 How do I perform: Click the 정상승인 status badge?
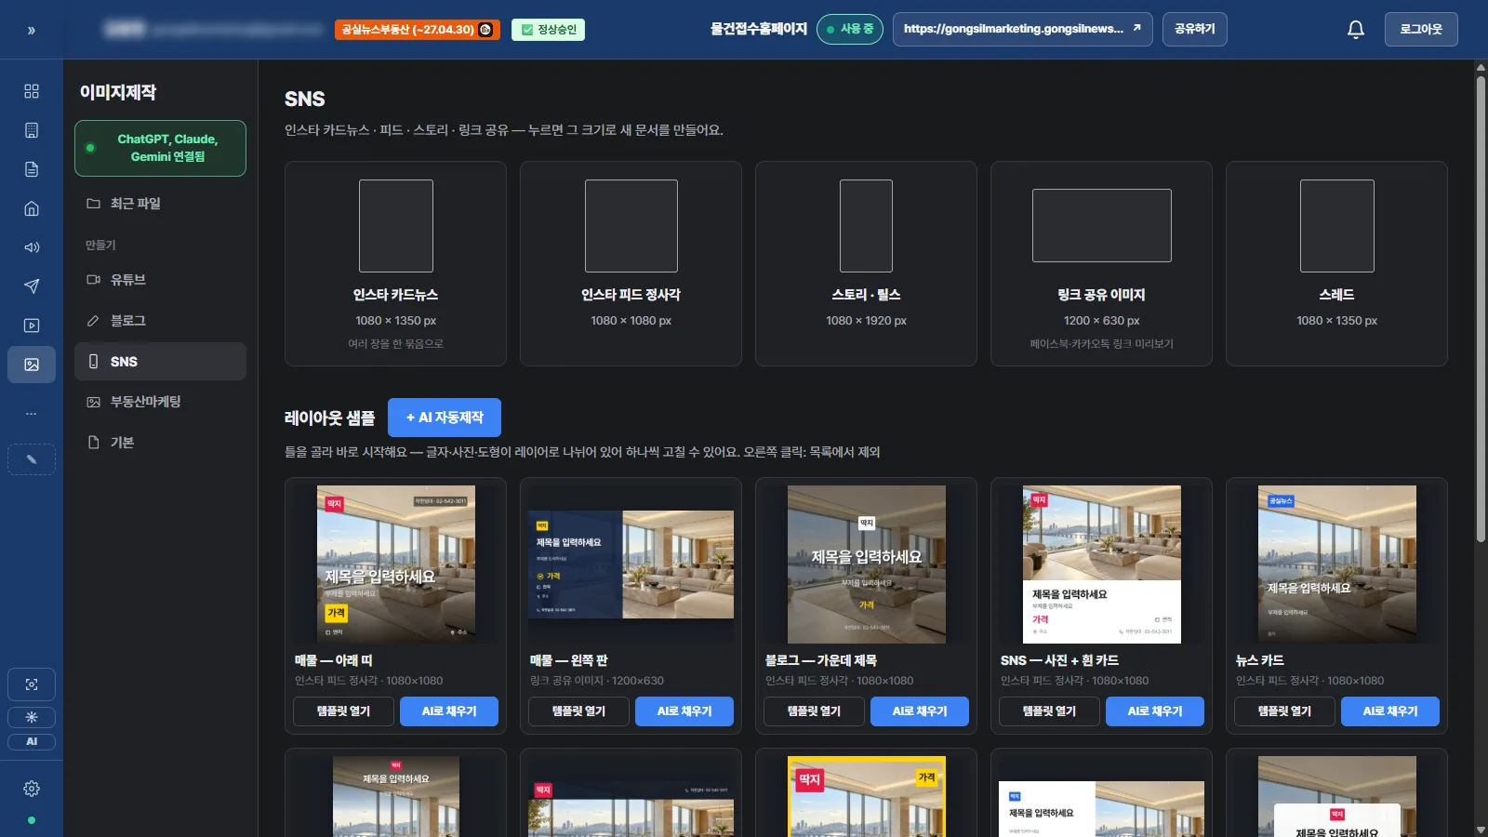[x=549, y=30]
